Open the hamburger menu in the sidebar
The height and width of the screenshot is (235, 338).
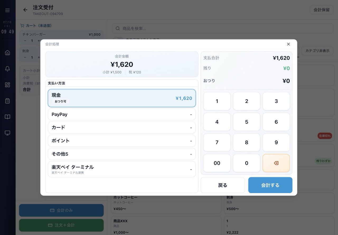(7, 10)
